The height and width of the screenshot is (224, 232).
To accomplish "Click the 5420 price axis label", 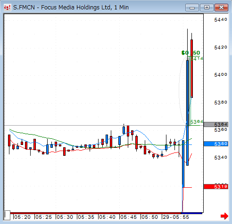I will click(x=221, y=48).
